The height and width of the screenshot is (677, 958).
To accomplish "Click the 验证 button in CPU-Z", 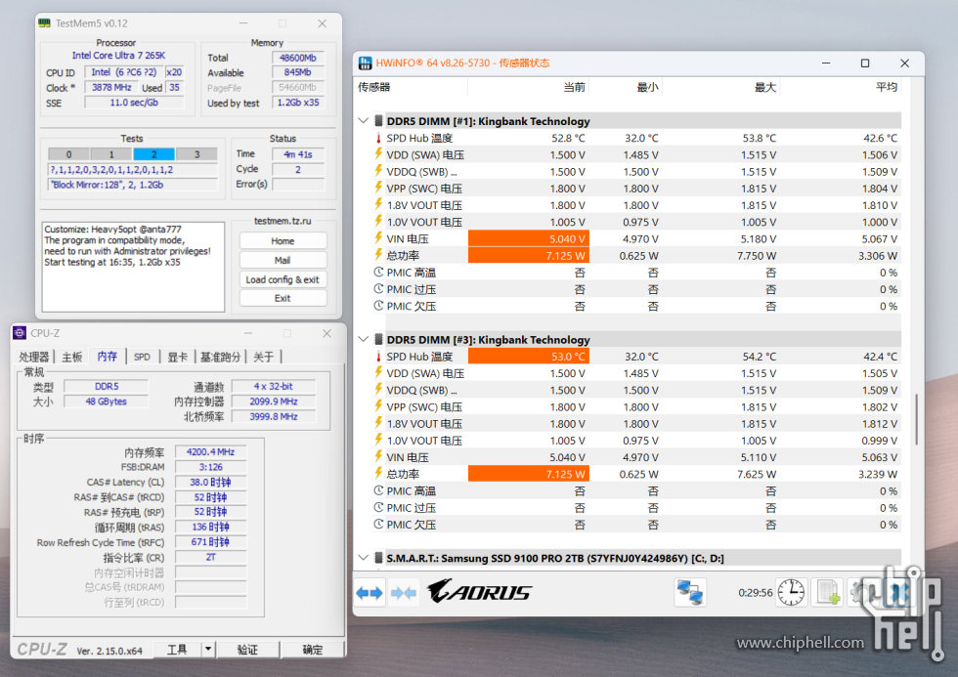I will [x=247, y=649].
